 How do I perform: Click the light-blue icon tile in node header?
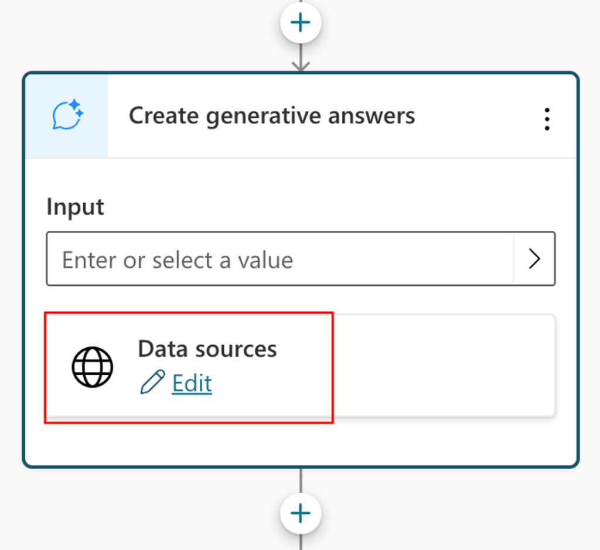67,116
